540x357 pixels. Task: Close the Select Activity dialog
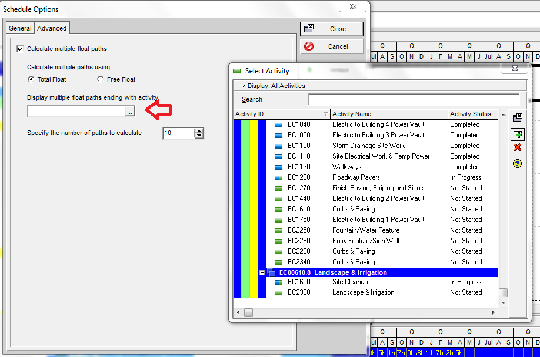[515, 68]
